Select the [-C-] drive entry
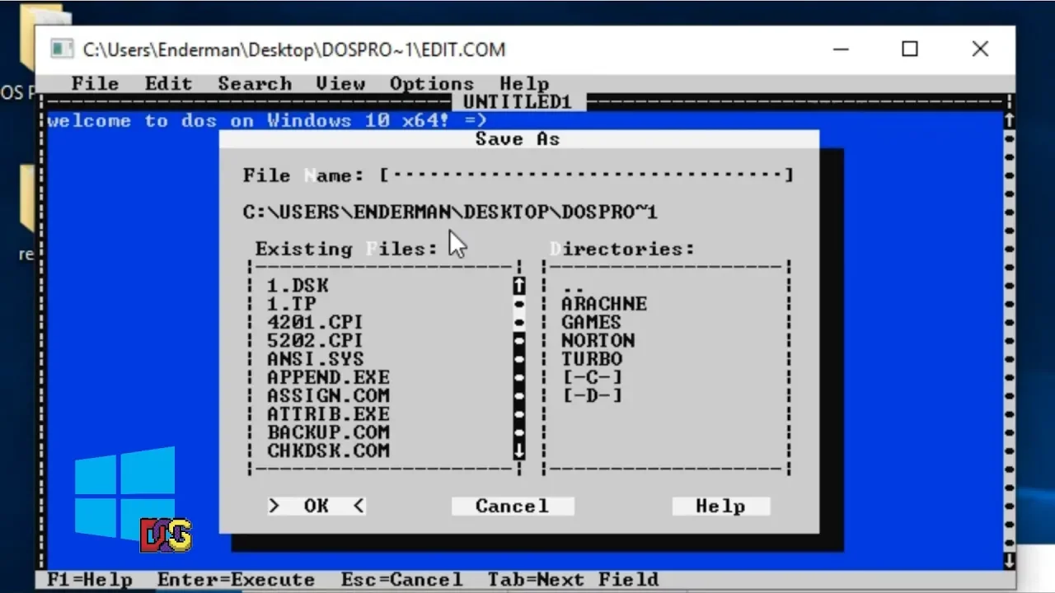Image resolution: width=1055 pixels, height=593 pixels. [592, 377]
